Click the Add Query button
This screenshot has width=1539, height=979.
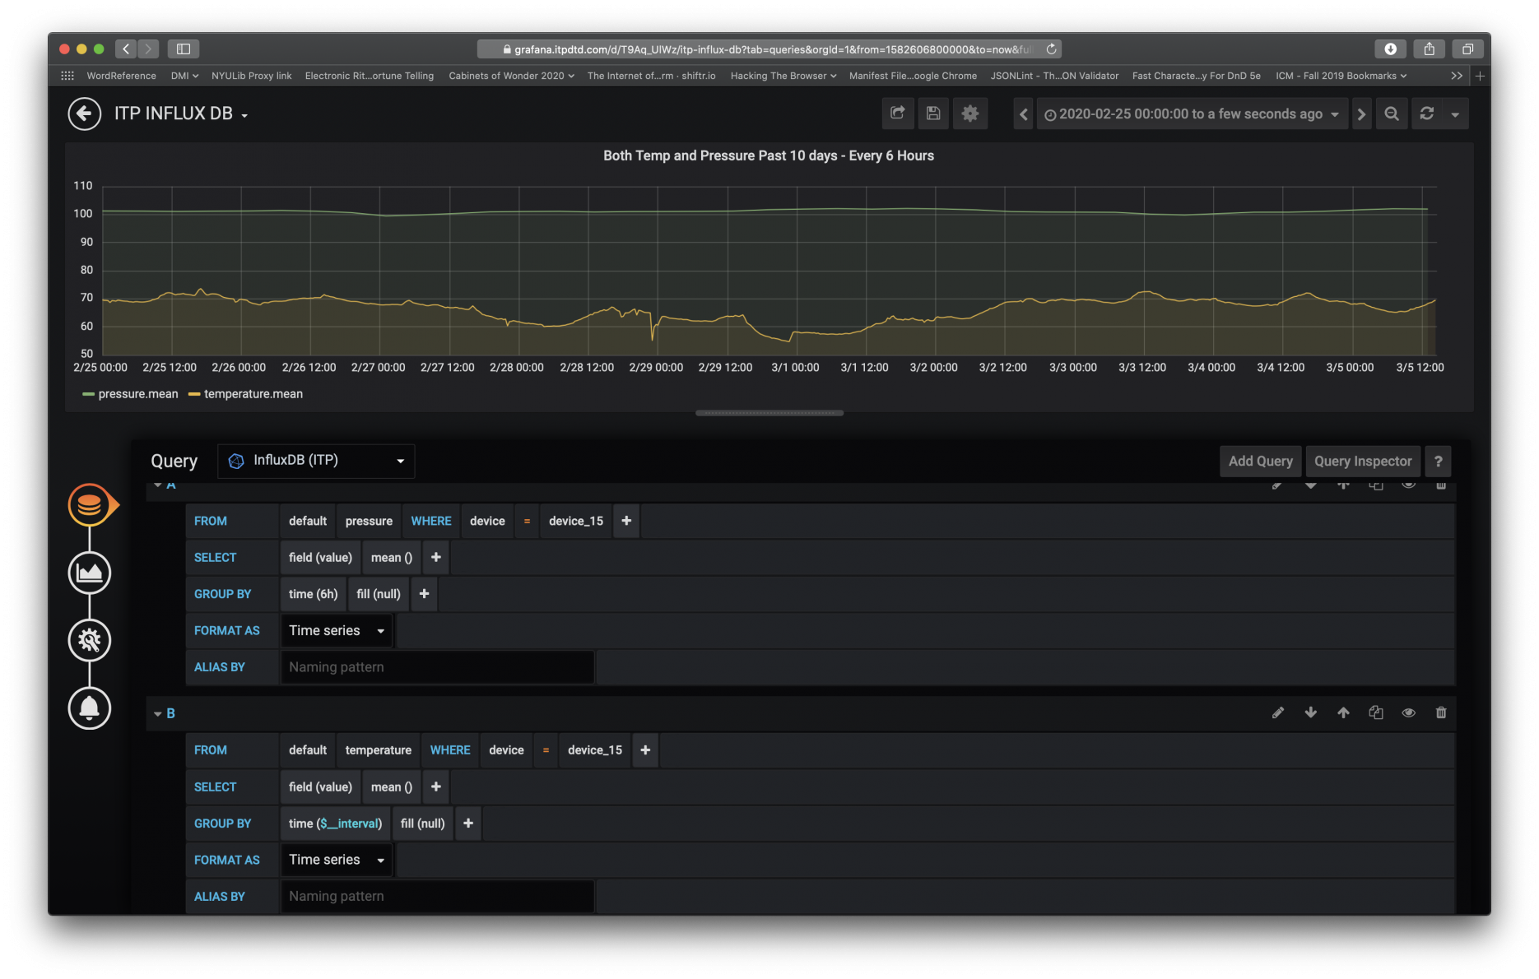click(x=1260, y=461)
